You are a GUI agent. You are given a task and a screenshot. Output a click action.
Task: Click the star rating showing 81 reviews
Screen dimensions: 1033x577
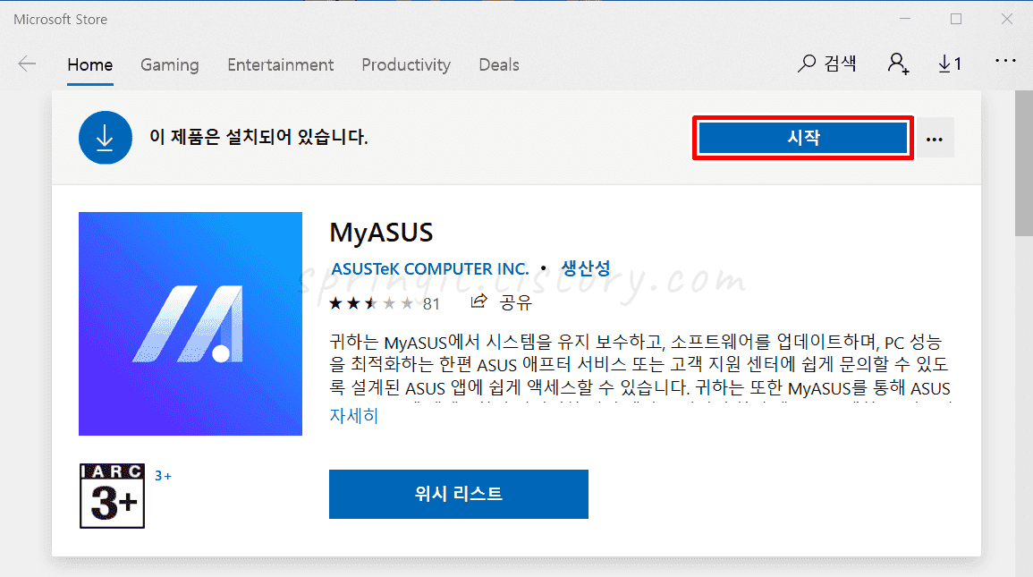click(x=384, y=303)
